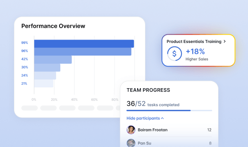Select the 96% bar in chart
The width and height of the screenshot is (248, 147).
click(83, 51)
